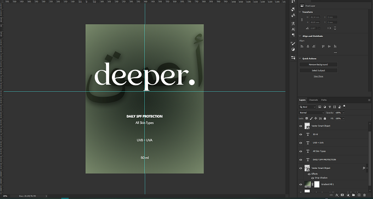The width and height of the screenshot is (373, 199).
Task: Click the link layers icon
Action: (331, 195)
